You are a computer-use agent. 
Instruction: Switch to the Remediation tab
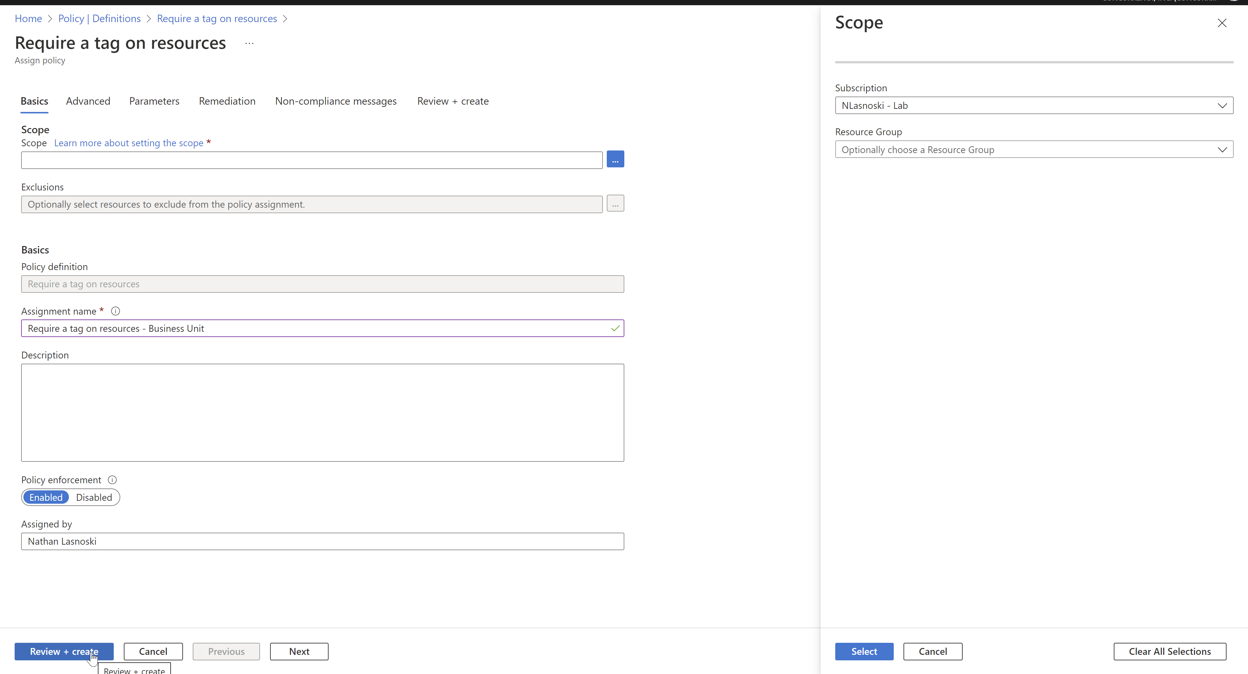click(x=227, y=101)
